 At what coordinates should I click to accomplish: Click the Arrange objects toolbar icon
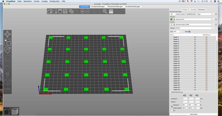pyautogui.click(x=65, y=11)
